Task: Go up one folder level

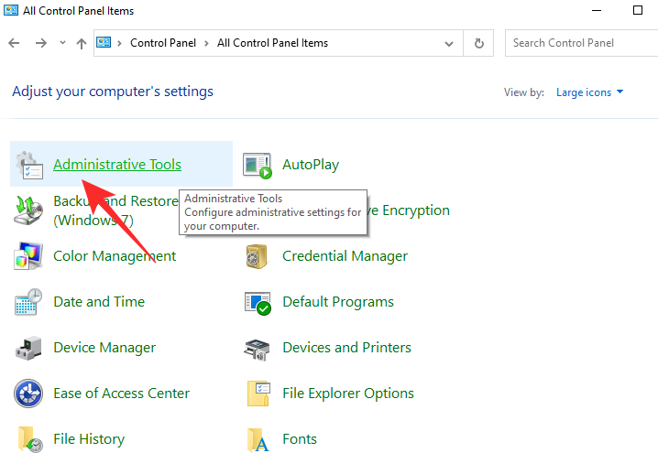Action: point(82,43)
